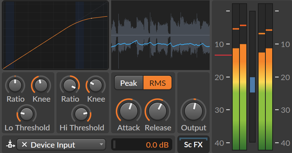Select RMS detection mode
This screenshot has width=292, height=153.
158,83
